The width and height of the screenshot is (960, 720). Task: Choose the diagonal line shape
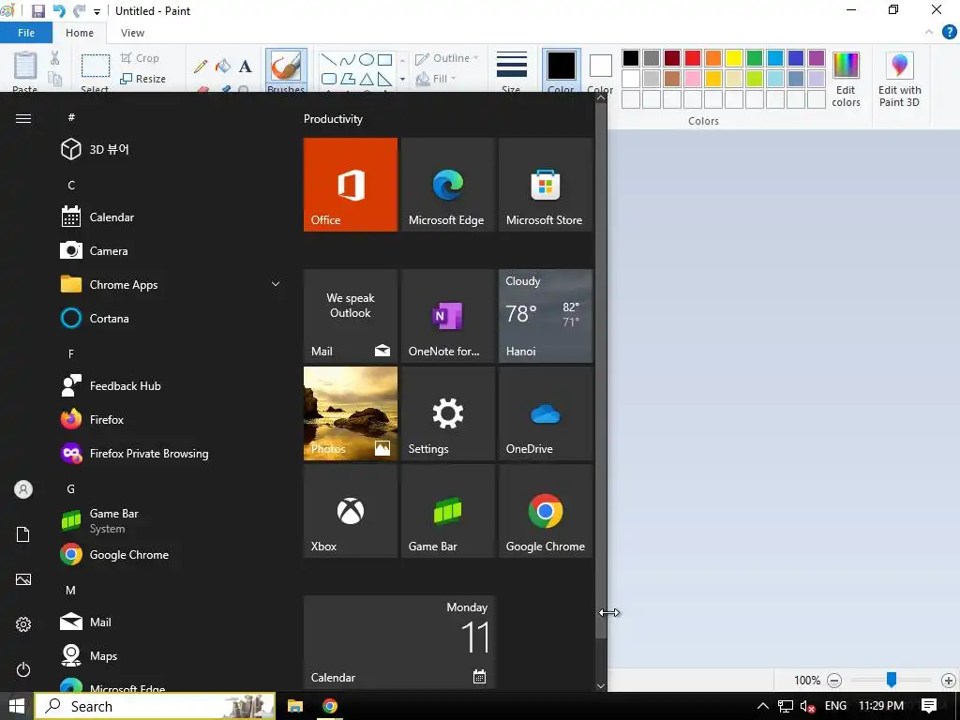[329, 60]
